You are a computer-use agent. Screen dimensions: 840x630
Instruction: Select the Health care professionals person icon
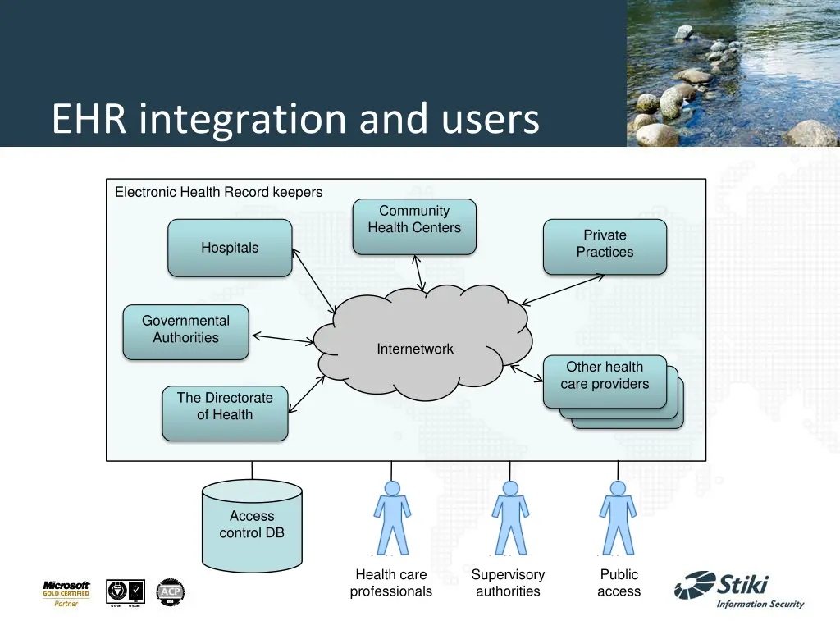(392, 518)
